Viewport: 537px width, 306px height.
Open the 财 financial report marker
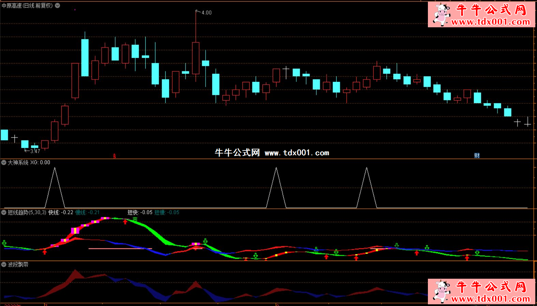477,156
